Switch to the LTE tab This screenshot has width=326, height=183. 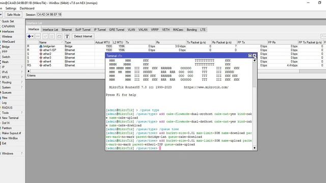click(x=203, y=29)
